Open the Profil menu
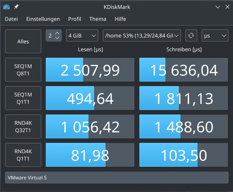The height and width of the screenshot is (192, 233). pos(74,19)
